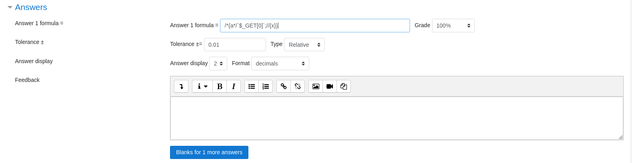Change the Answer display decimal count
The height and width of the screenshot is (163, 632).
[218, 64]
